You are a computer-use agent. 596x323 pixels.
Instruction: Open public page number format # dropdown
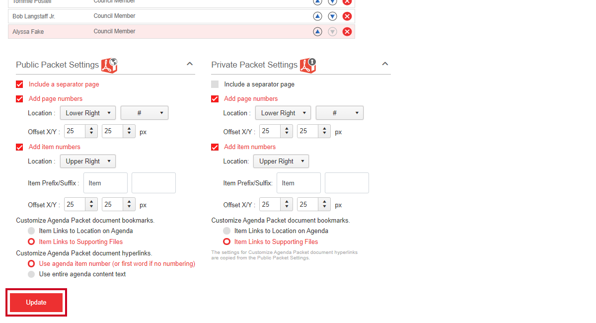[145, 113]
